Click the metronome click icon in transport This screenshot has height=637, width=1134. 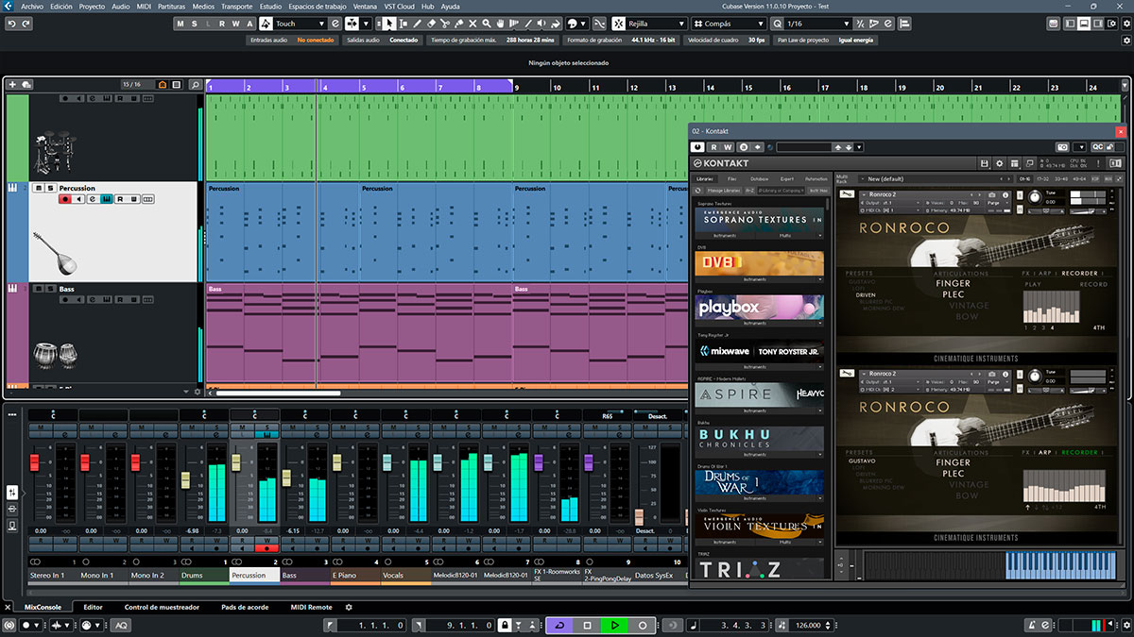[1031, 625]
